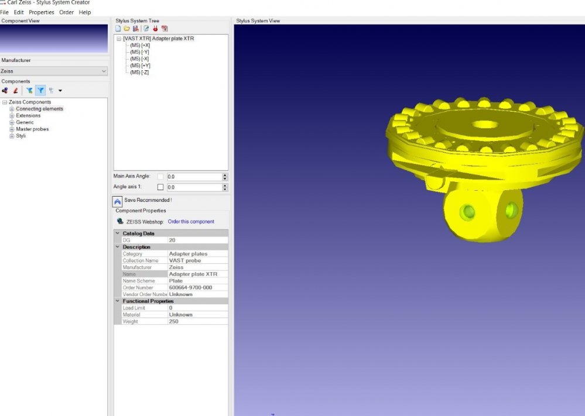The width and height of the screenshot is (585, 416).
Task: Click the red pen icon above Zeiss Components
Action: [x=15, y=90]
